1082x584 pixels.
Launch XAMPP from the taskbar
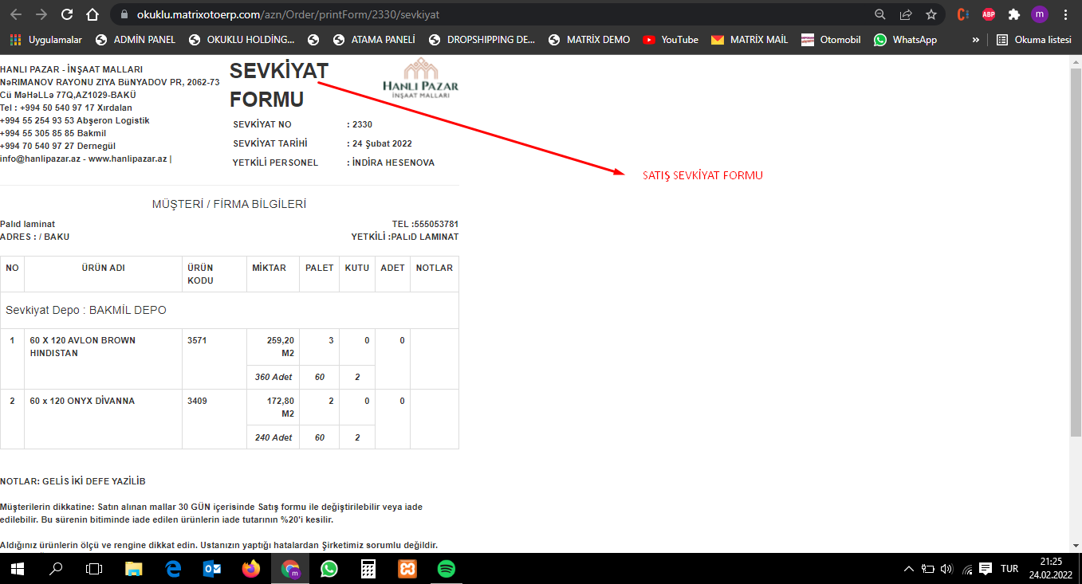[x=407, y=569]
